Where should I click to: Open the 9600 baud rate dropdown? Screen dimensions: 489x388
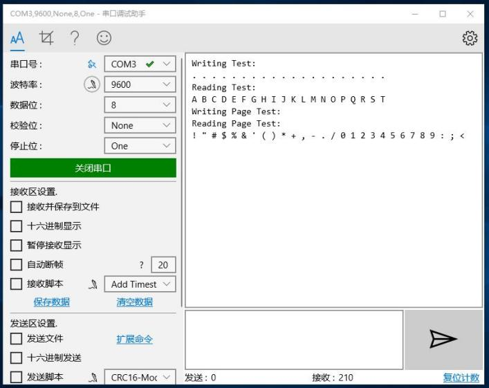140,84
